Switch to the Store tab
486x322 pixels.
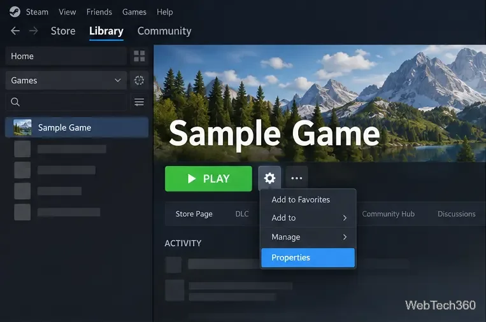pos(63,31)
